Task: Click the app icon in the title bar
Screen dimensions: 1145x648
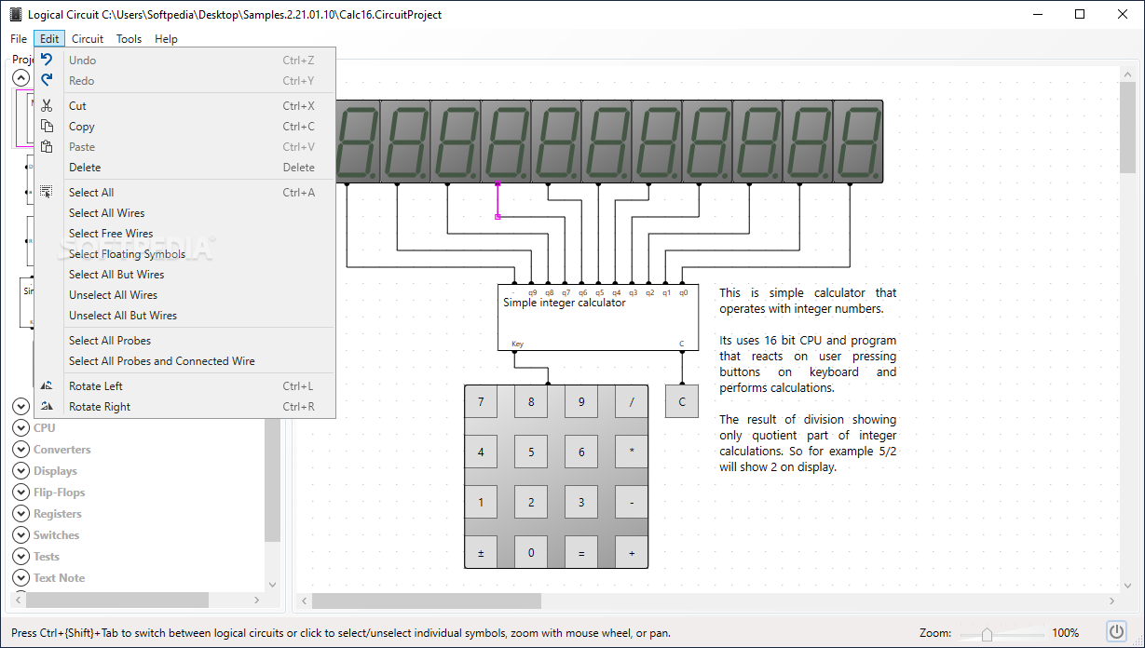Action: (15, 15)
